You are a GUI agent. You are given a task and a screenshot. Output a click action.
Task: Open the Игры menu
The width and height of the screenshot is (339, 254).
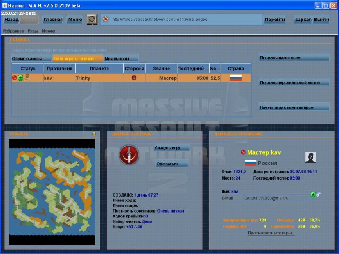click(33, 31)
